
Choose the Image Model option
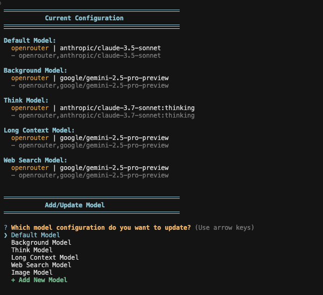point(32,273)
